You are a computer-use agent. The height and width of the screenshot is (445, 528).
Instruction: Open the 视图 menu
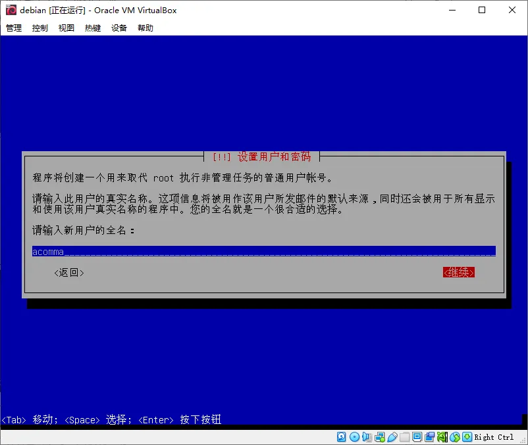coord(66,28)
